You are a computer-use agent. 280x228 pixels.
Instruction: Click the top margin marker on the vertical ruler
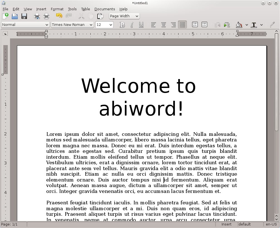(x=3, y=75)
